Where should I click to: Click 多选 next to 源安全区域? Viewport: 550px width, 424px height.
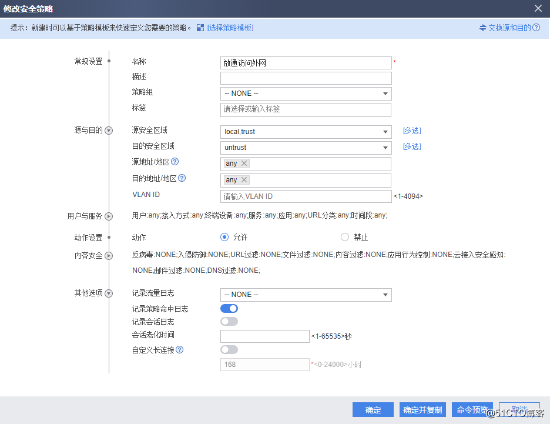pos(412,131)
